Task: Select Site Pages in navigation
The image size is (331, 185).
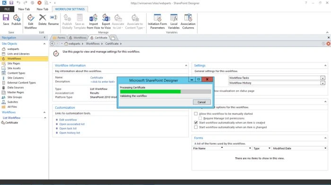Action: point(14,64)
